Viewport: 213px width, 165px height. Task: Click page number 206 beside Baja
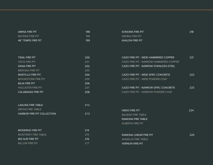pyautogui.click(x=87, y=84)
